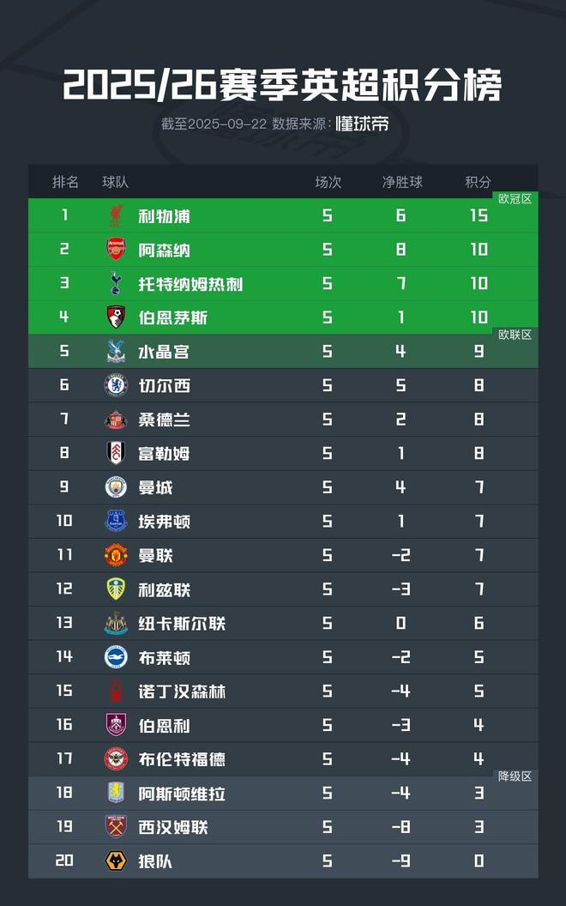
Task: Click the Manchester United crest icon
Action: tap(115, 555)
